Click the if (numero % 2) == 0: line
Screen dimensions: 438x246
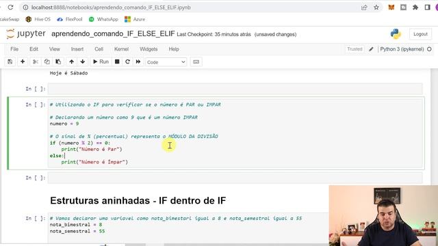[80, 143]
